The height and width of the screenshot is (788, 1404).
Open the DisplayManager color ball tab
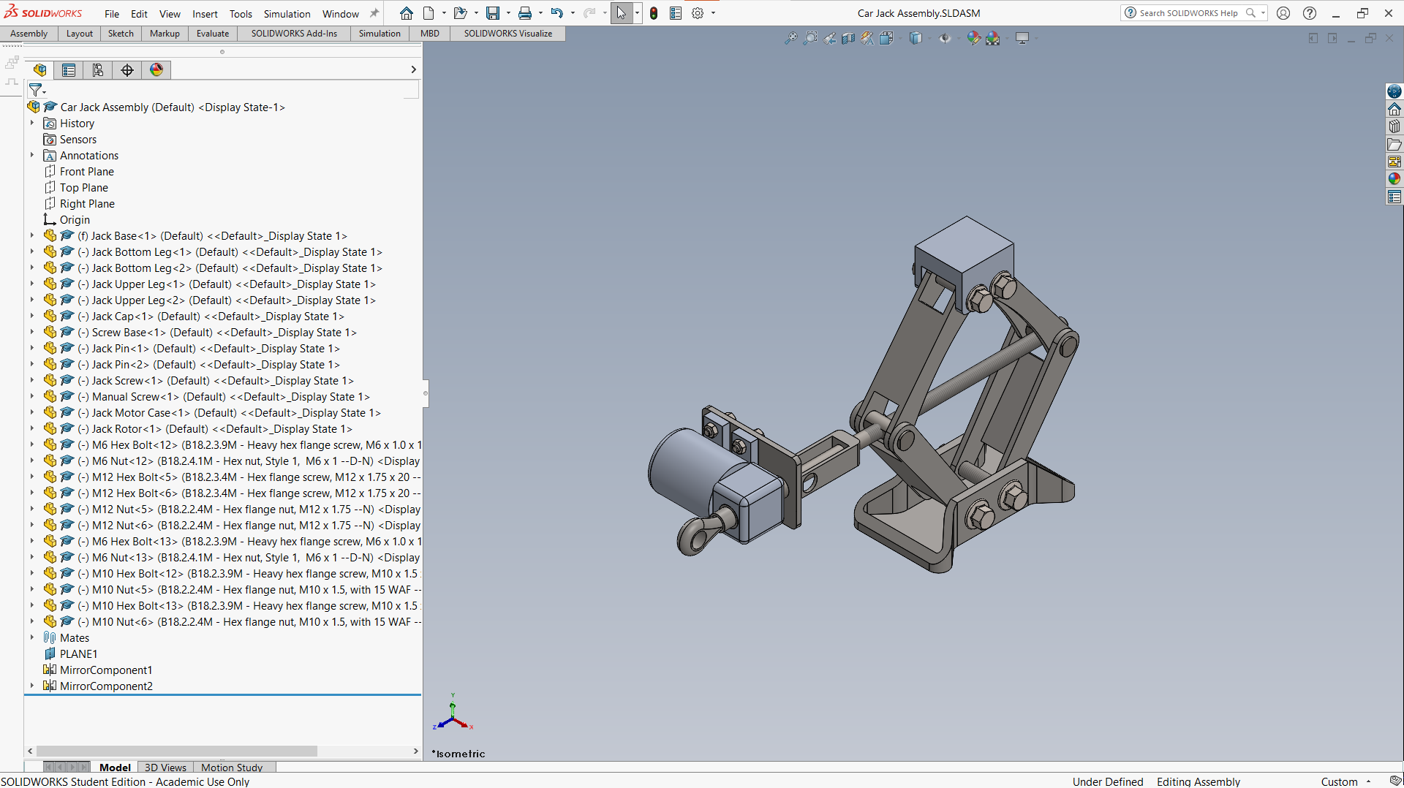click(x=156, y=69)
